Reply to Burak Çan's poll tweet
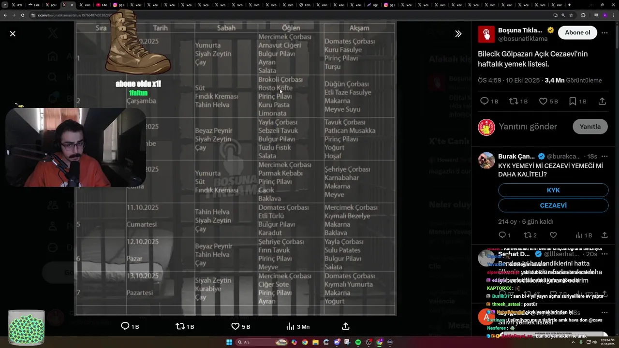Viewport: 619px width, 348px height. 502,235
